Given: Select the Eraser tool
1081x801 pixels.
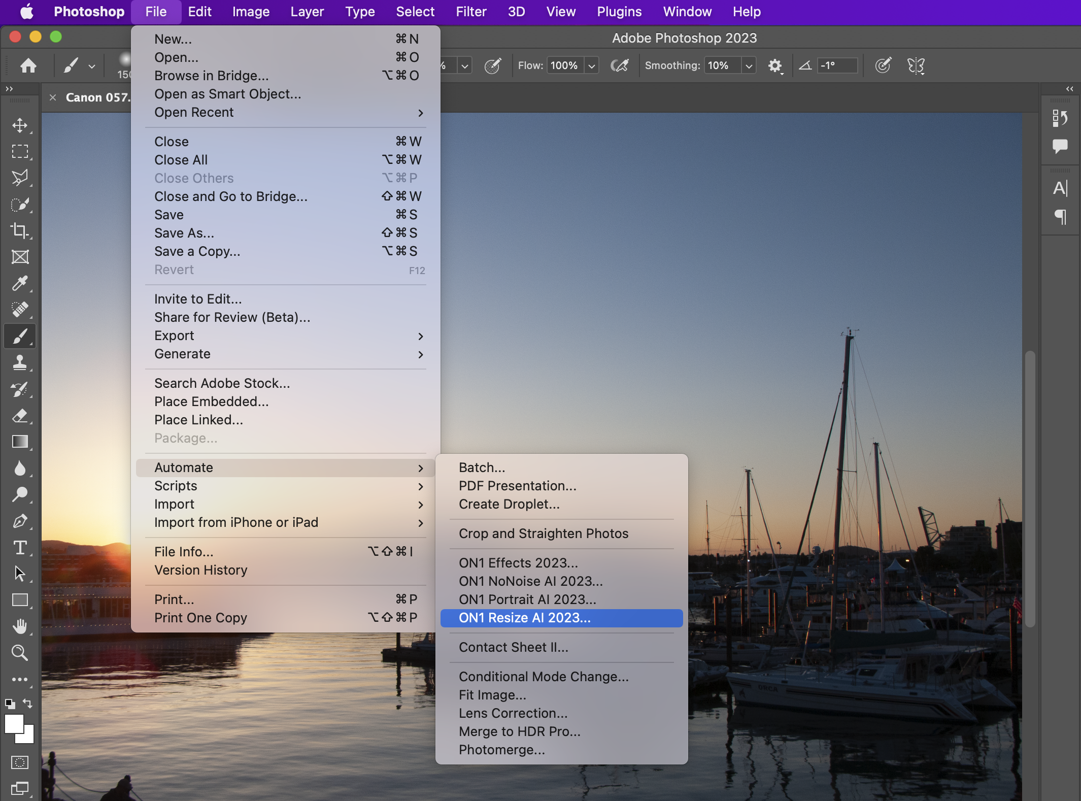Looking at the screenshot, I should [x=20, y=415].
